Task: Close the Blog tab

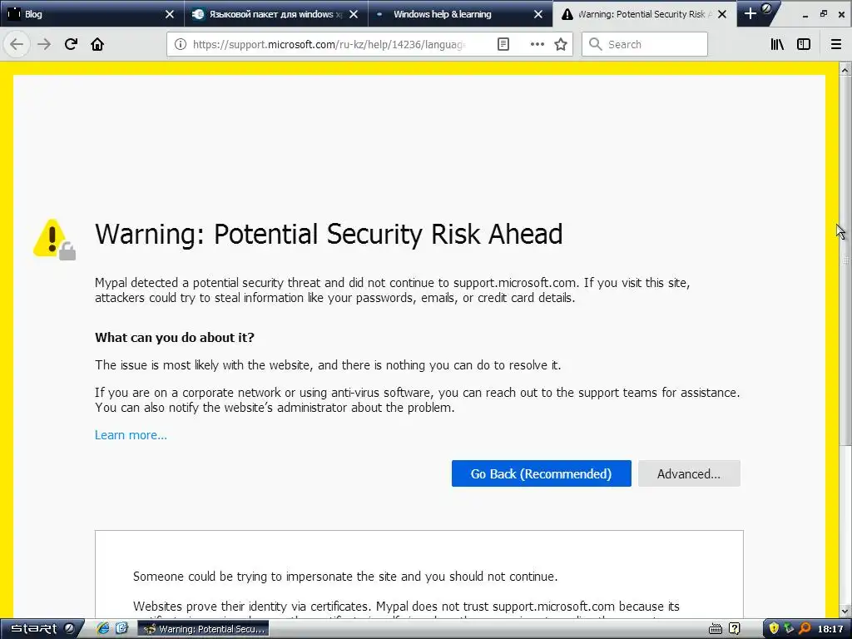Action: tap(170, 14)
